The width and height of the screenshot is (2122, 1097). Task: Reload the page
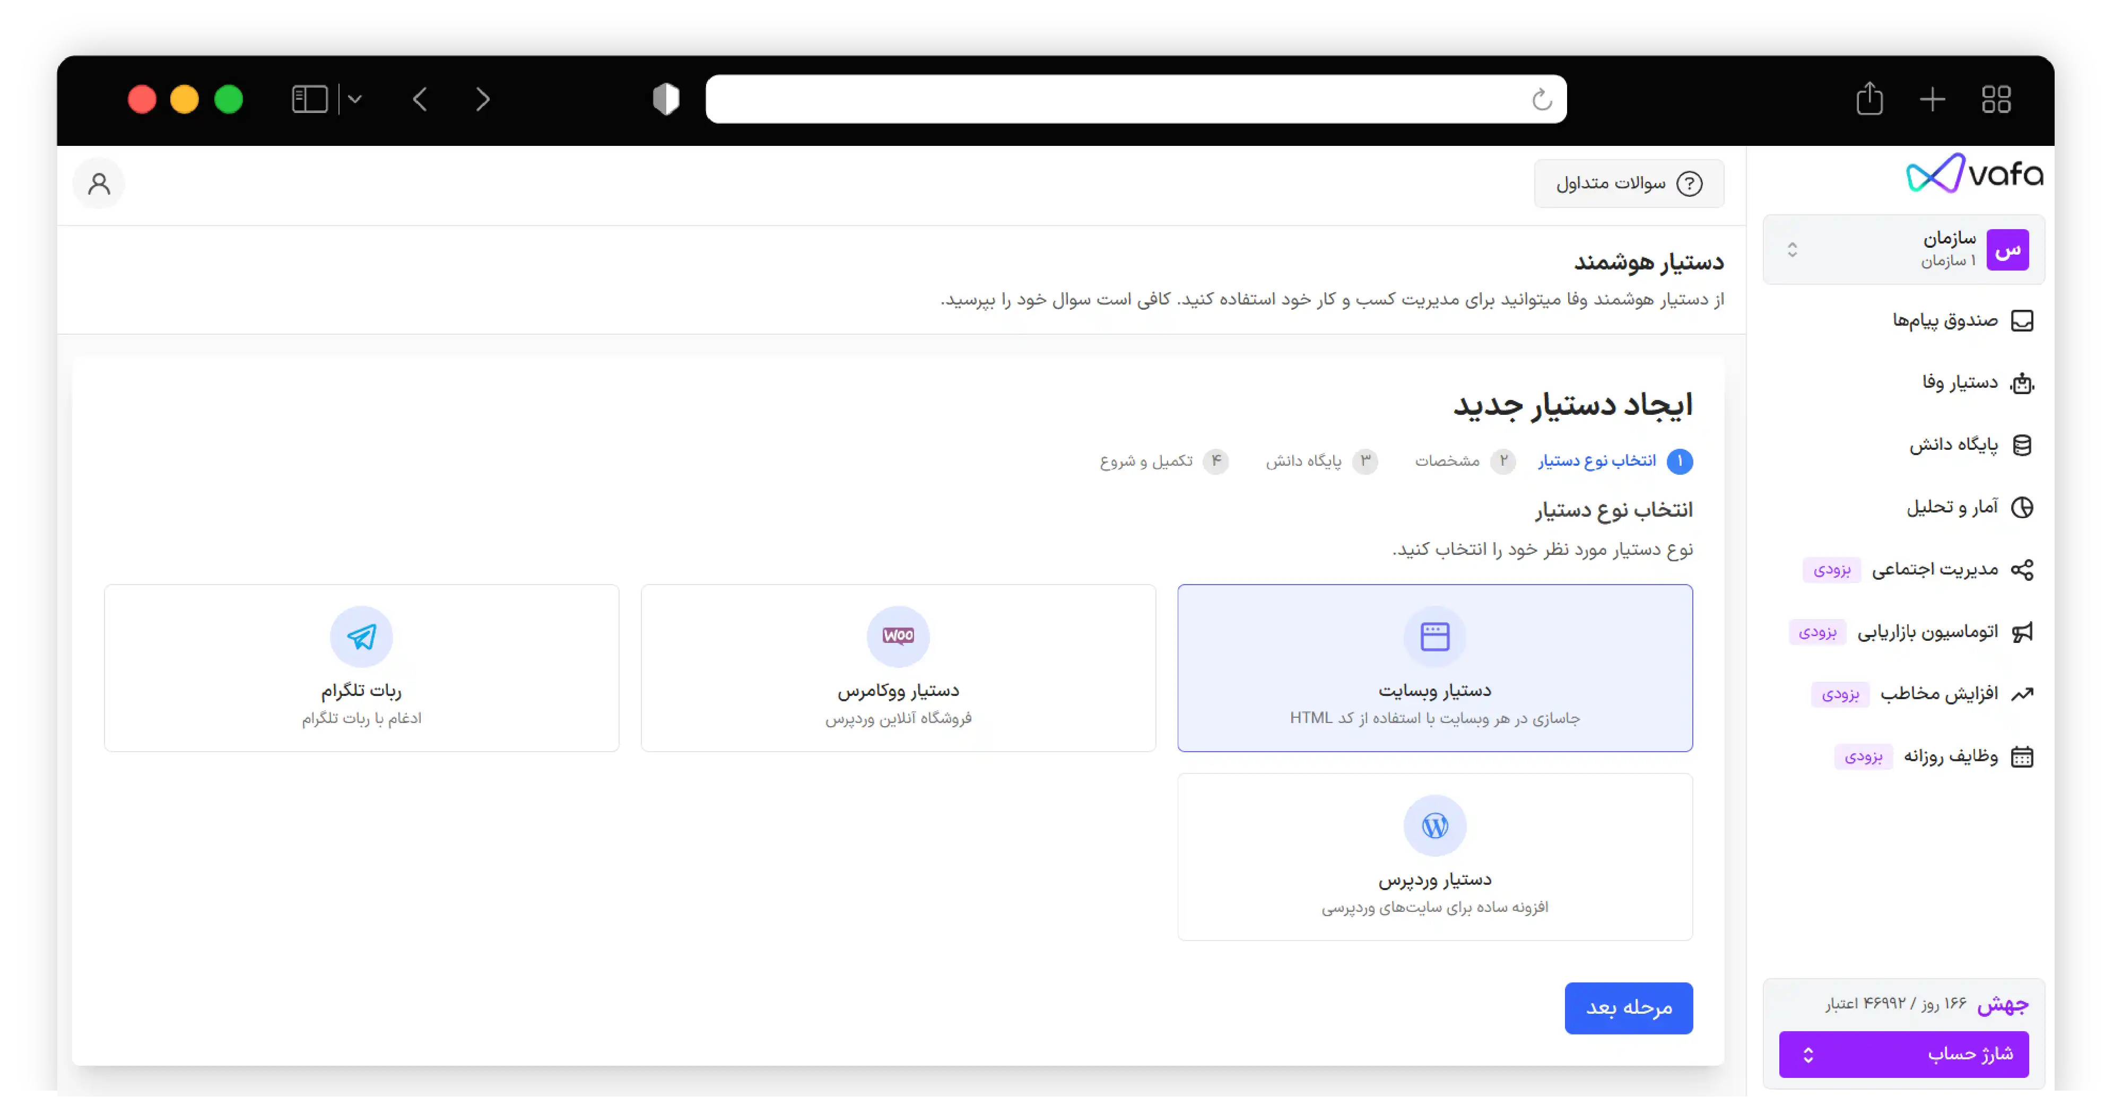tap(1541, 100)
